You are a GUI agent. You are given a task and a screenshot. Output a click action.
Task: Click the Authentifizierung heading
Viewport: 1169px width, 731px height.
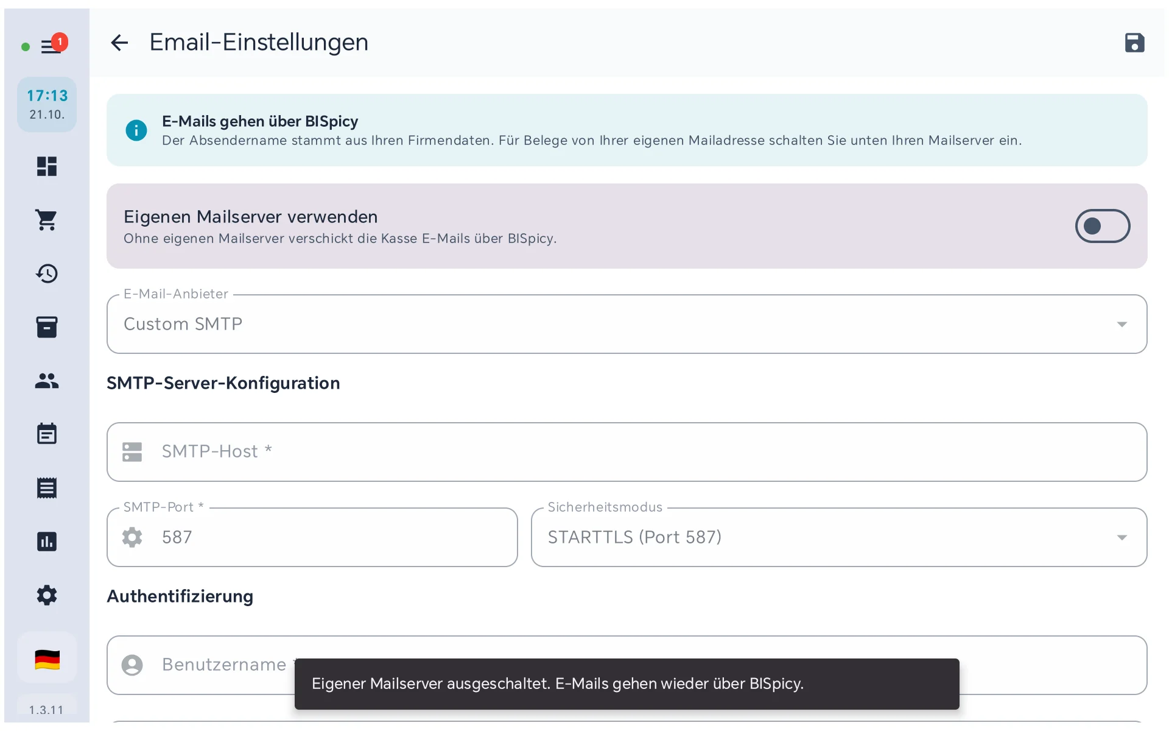(x=180, y=596)
